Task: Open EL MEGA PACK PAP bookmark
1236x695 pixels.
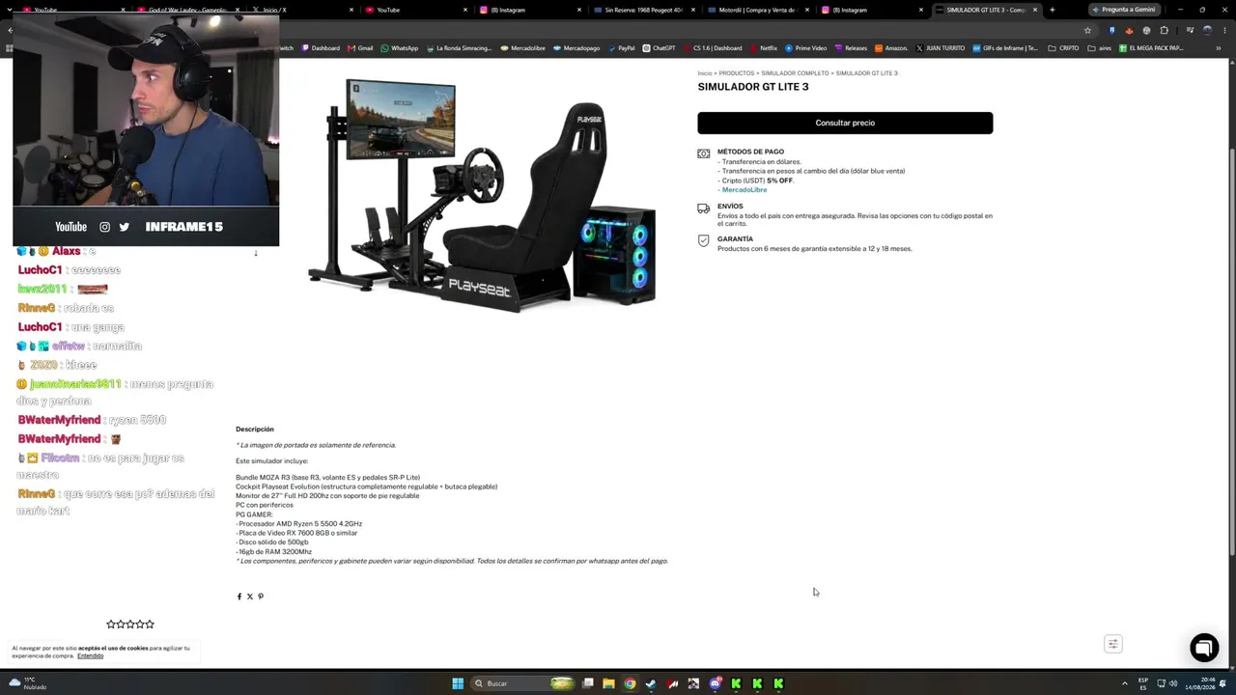Action: coord(1150,48)
